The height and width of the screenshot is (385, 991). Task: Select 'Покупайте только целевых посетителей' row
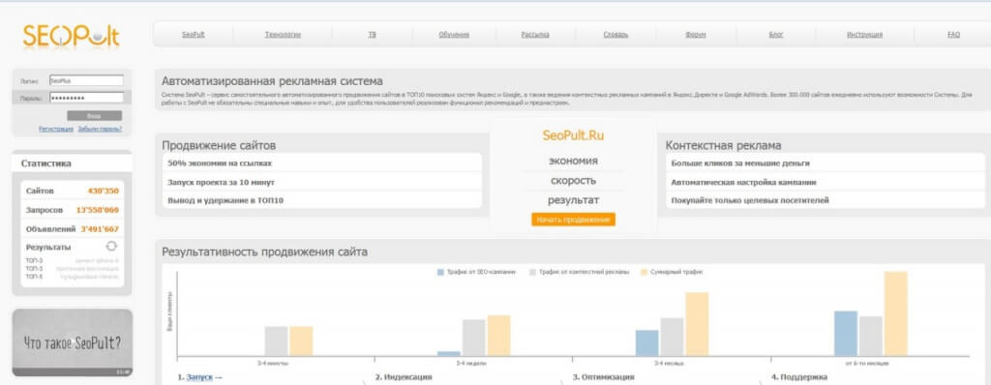point(825,200)
